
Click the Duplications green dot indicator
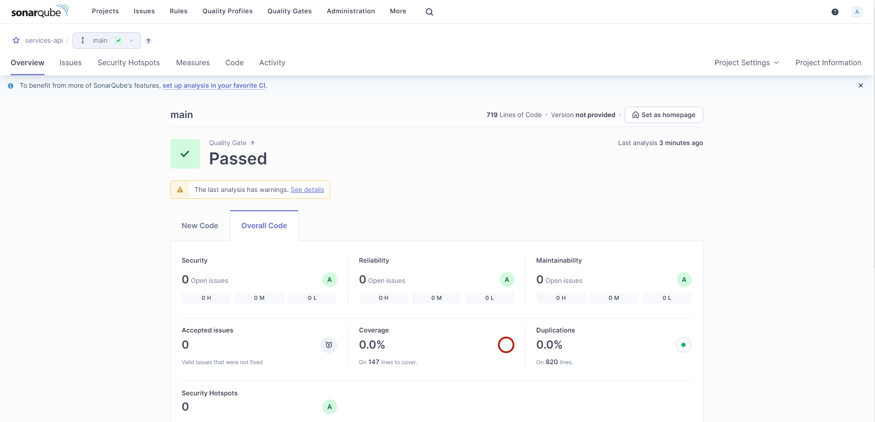pos(683,345)
